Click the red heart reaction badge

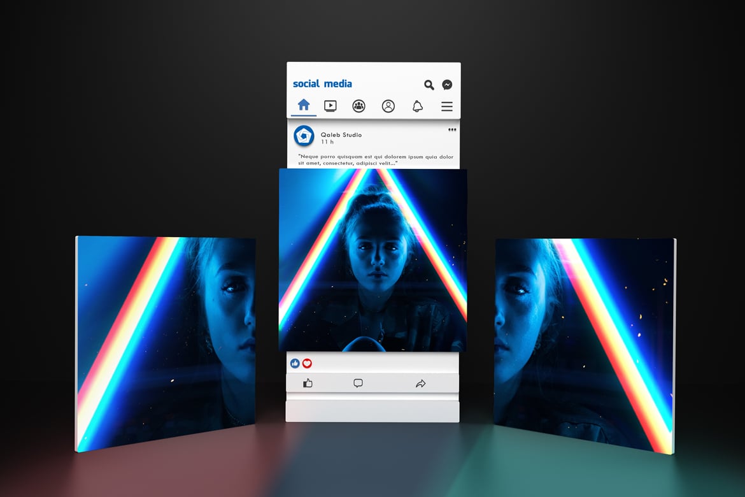[x=307, y=363]
